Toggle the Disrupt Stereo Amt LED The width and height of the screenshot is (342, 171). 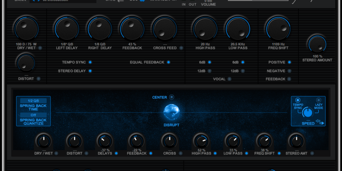[x=312, y=153]
